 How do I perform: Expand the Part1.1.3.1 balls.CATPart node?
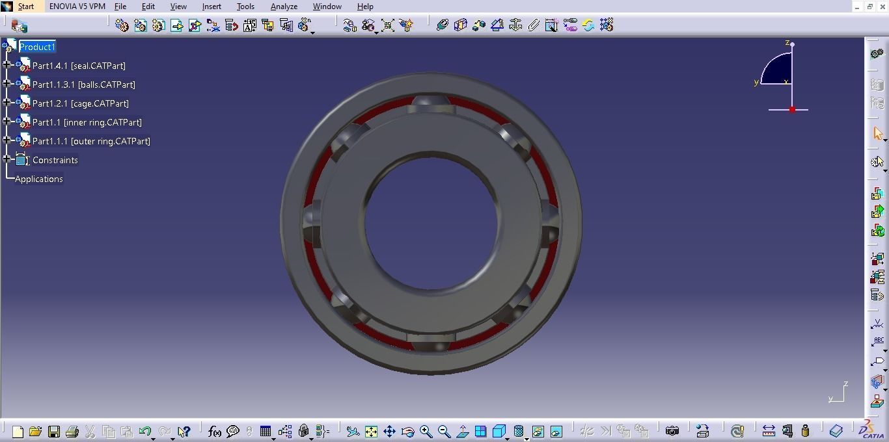(x=7, y=83)
